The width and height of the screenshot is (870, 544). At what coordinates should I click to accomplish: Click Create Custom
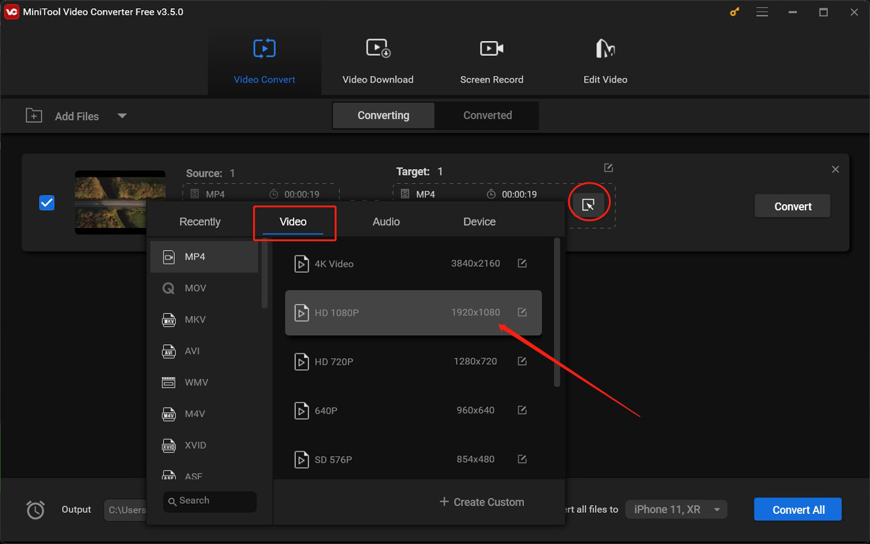482,502
